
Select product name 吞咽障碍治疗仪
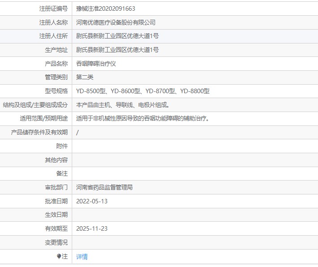[96, 64]
